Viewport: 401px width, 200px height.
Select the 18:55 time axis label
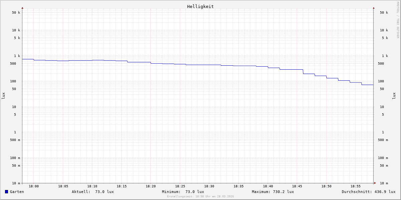[x=356, y=186]
